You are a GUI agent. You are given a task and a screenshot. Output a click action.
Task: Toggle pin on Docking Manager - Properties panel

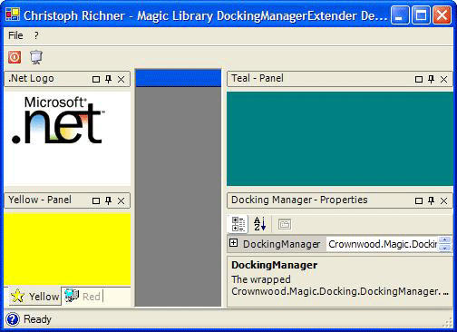pos(432,200)
